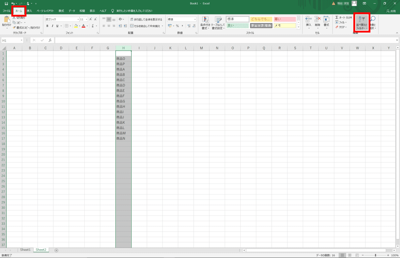
Task: Add a new sheet with plus icon
Action: [x=56, y=250]
